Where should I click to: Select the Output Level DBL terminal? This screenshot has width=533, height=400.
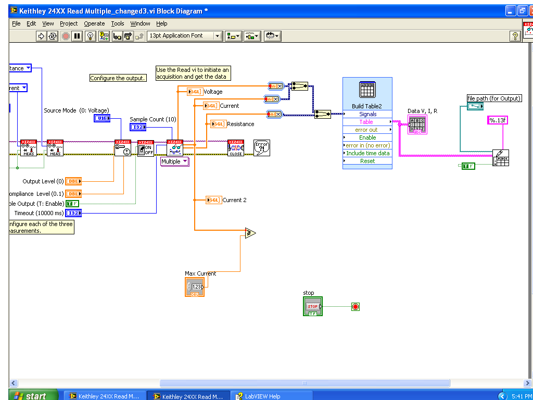[73, 181]
